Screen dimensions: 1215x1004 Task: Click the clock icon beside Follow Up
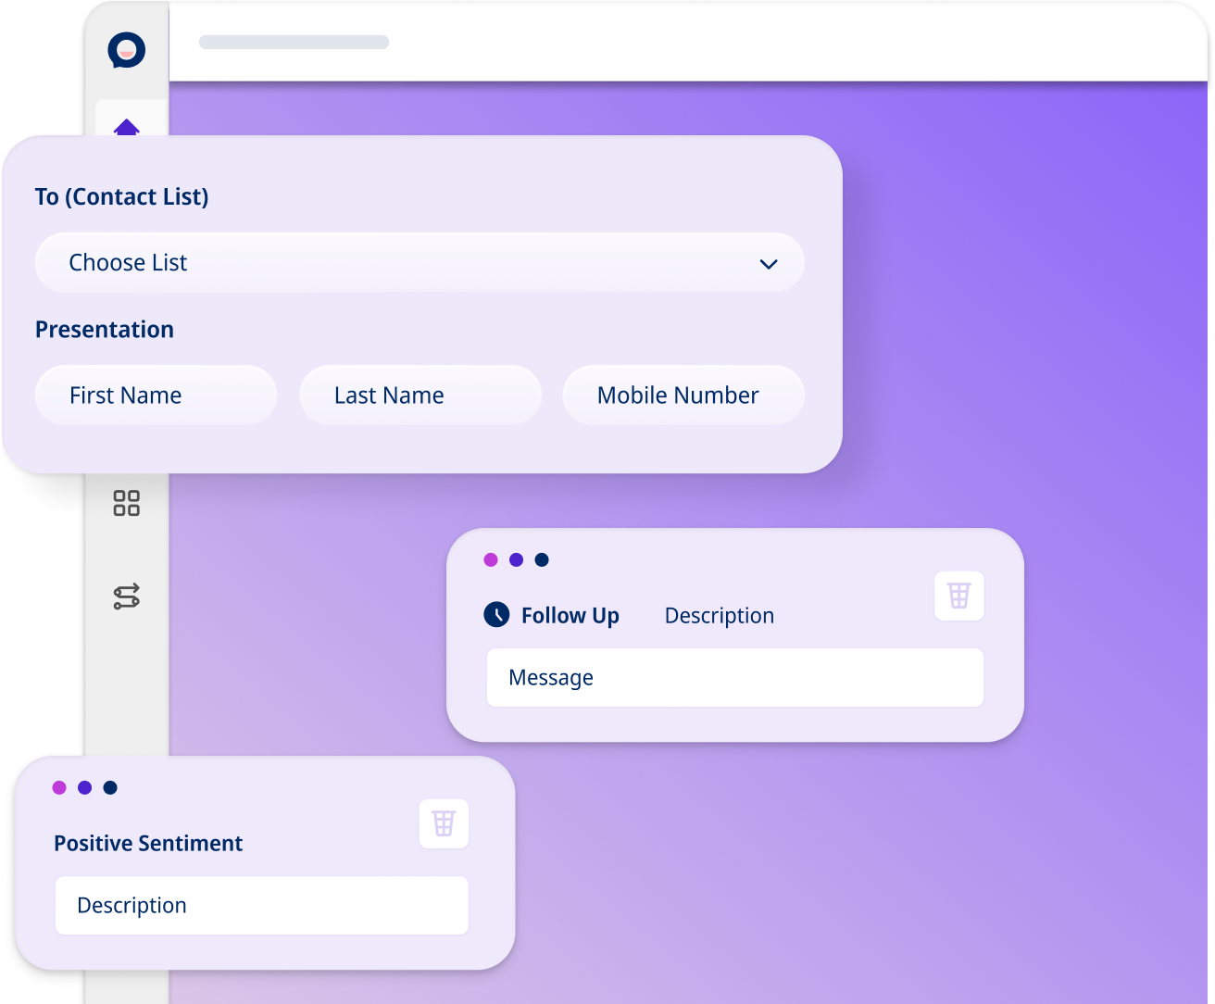pos(496,614)
